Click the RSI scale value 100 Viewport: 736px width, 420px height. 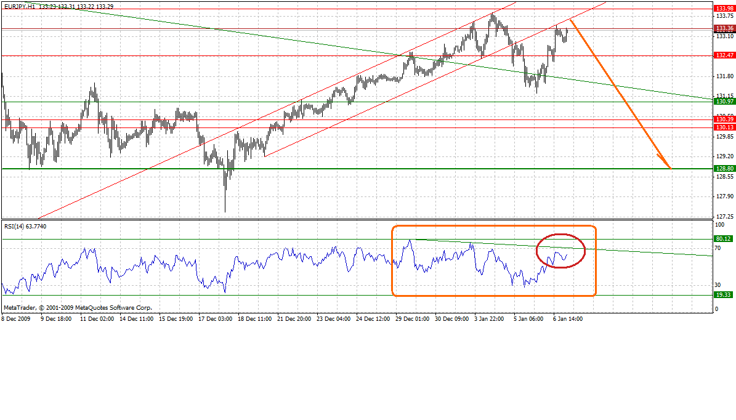click(719, 225)
